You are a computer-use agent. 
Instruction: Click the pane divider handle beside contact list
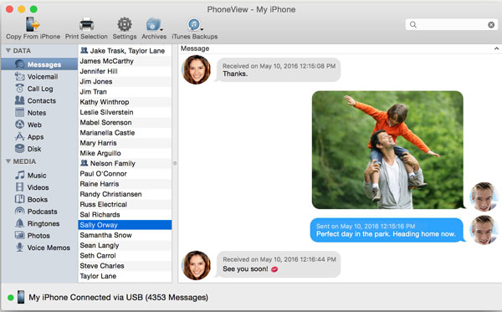(x=175, y=163)
